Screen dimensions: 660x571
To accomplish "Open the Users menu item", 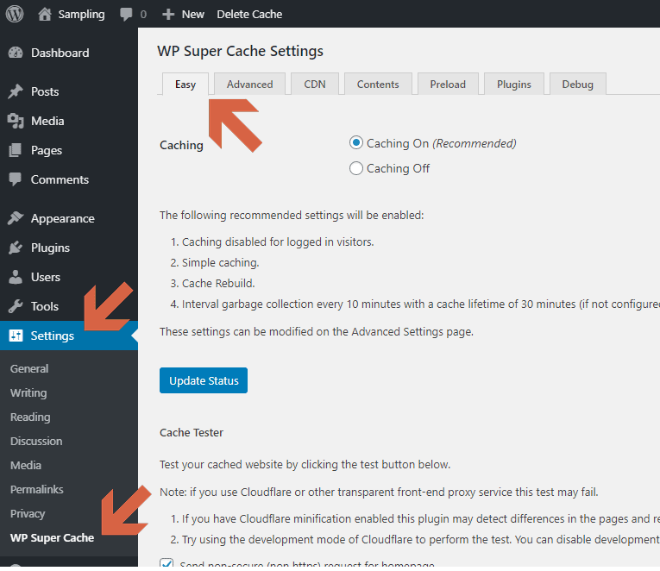I will [45, 277].
